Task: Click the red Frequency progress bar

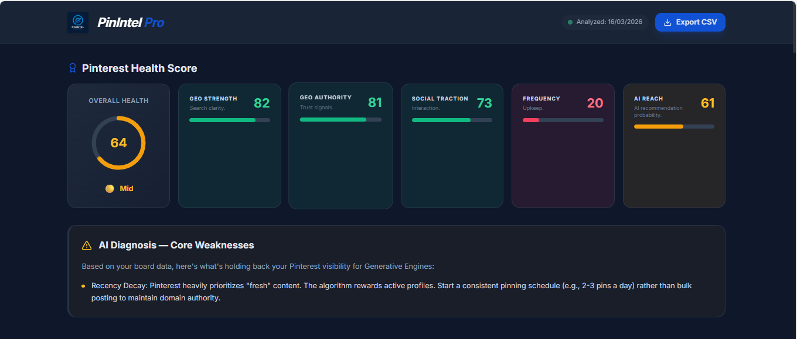Action: (x=563, y=120)
